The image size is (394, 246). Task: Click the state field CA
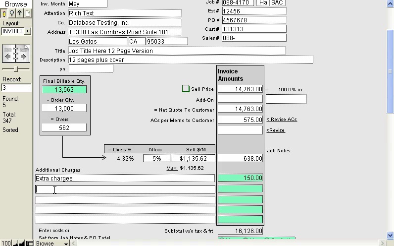point(137,41)
